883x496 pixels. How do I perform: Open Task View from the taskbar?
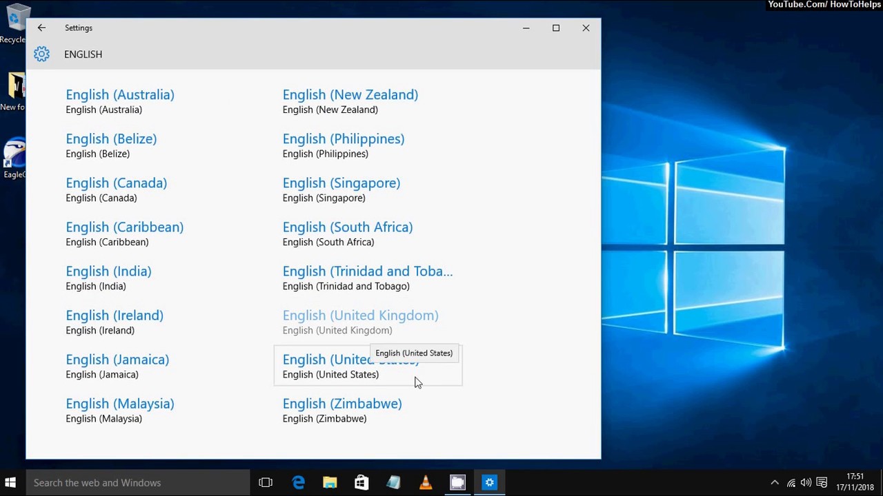tap(266, 482)
